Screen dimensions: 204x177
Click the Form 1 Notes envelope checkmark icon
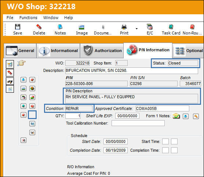[176, 116]
